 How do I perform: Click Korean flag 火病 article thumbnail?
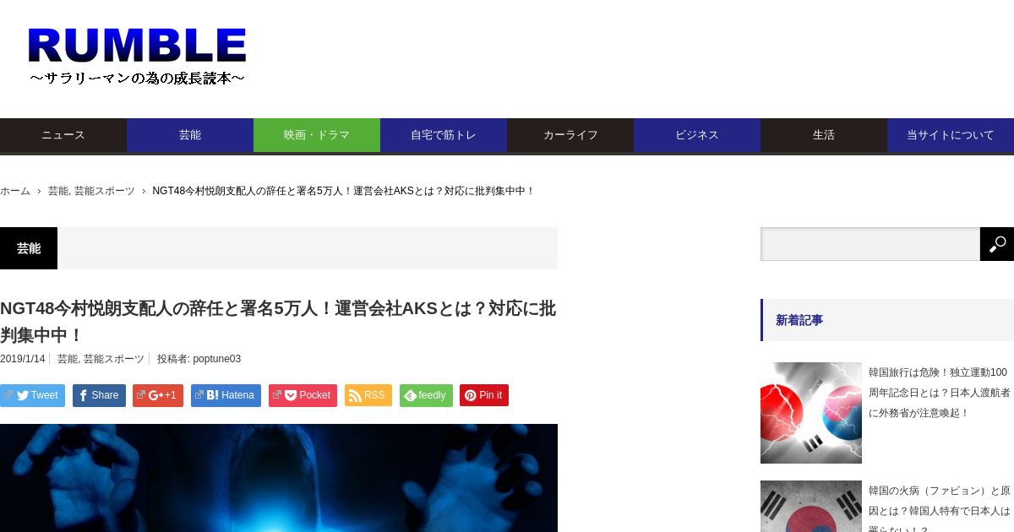click(811, 507)
